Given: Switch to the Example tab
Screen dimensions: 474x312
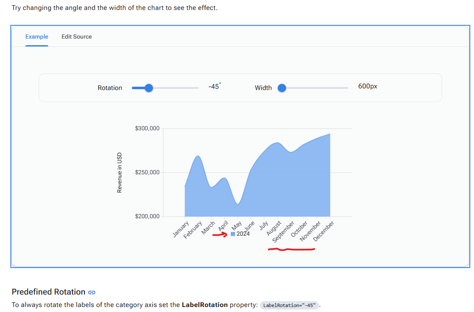Looking at the screenshot, I should pyautogui.click(x=37, y=37).
